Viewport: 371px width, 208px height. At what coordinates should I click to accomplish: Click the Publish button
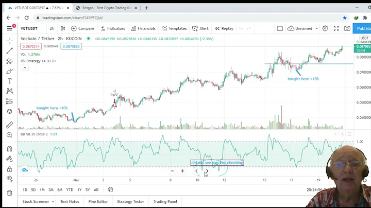[x=363, y=29]
